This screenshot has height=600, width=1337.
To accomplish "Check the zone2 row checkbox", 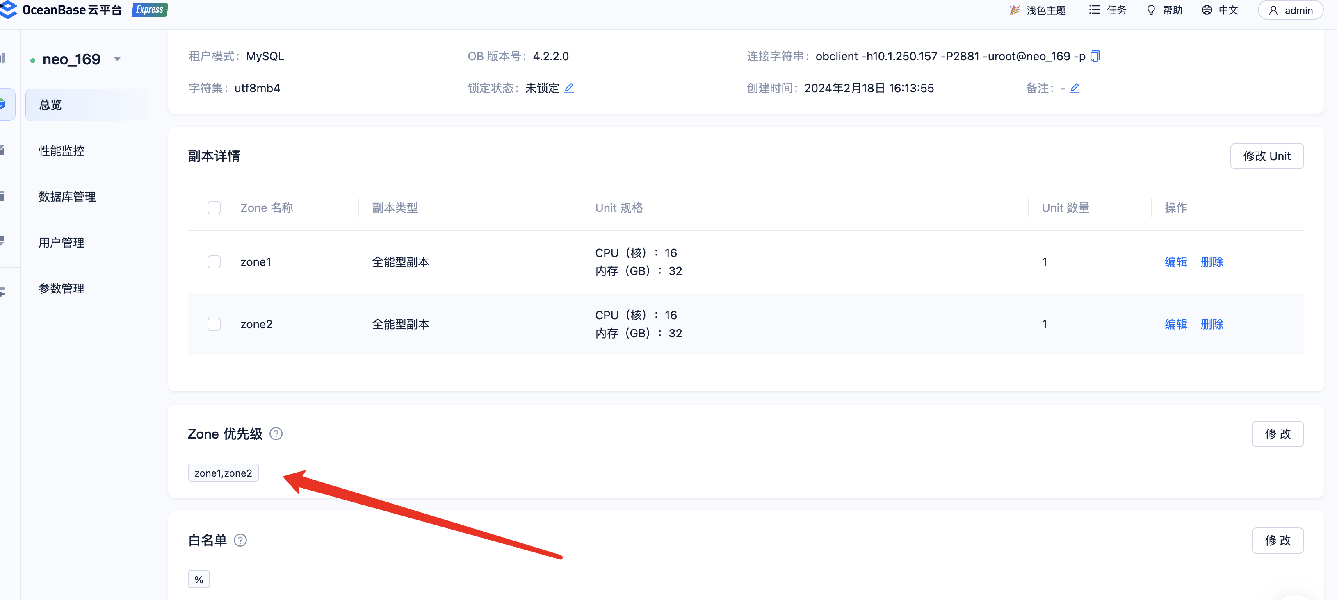I will [214, 324].
